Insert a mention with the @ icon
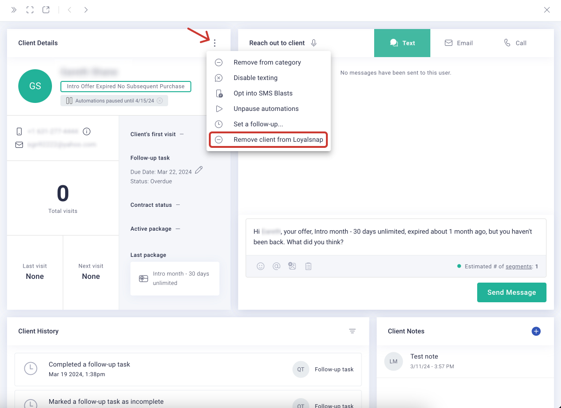The image size is (561, 408). (276, 266)
